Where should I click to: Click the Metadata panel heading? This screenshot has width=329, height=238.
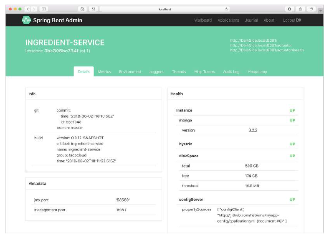37,183
